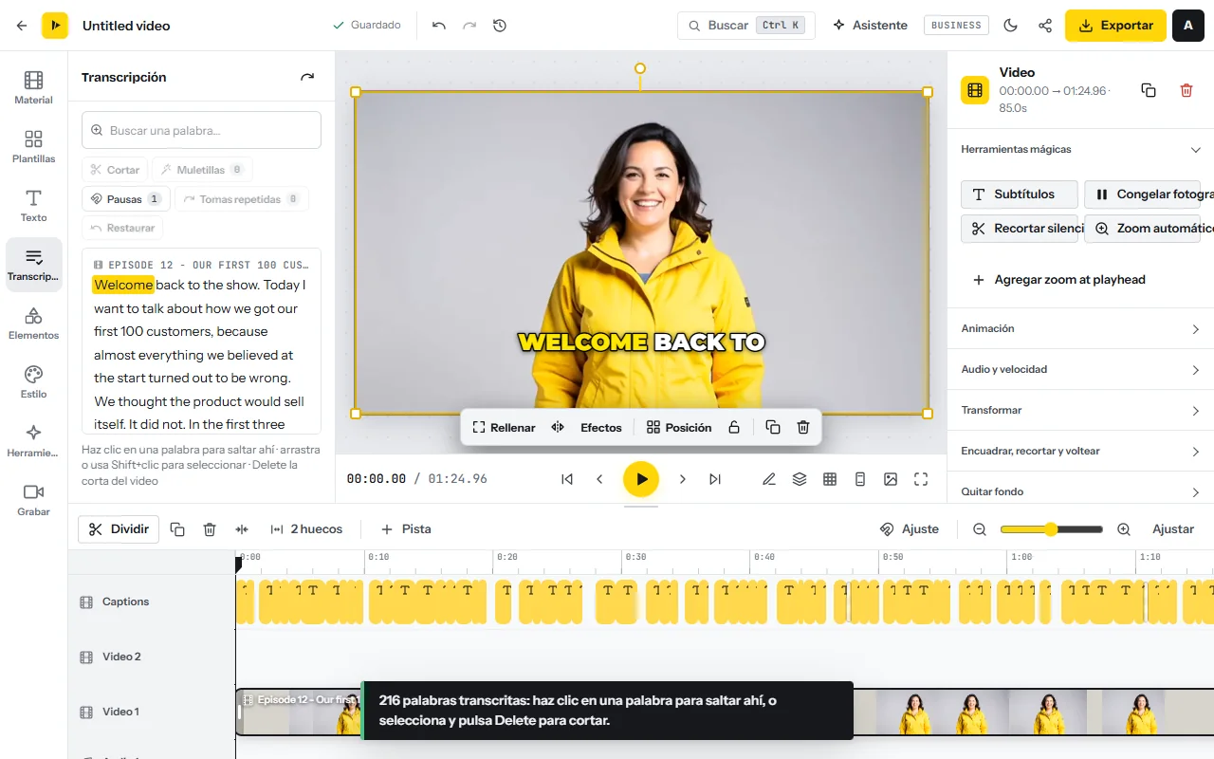Open Efectos in the floating toolbar
The height and width of the screenshot is (759, 1214).
(x=601, y=428)
